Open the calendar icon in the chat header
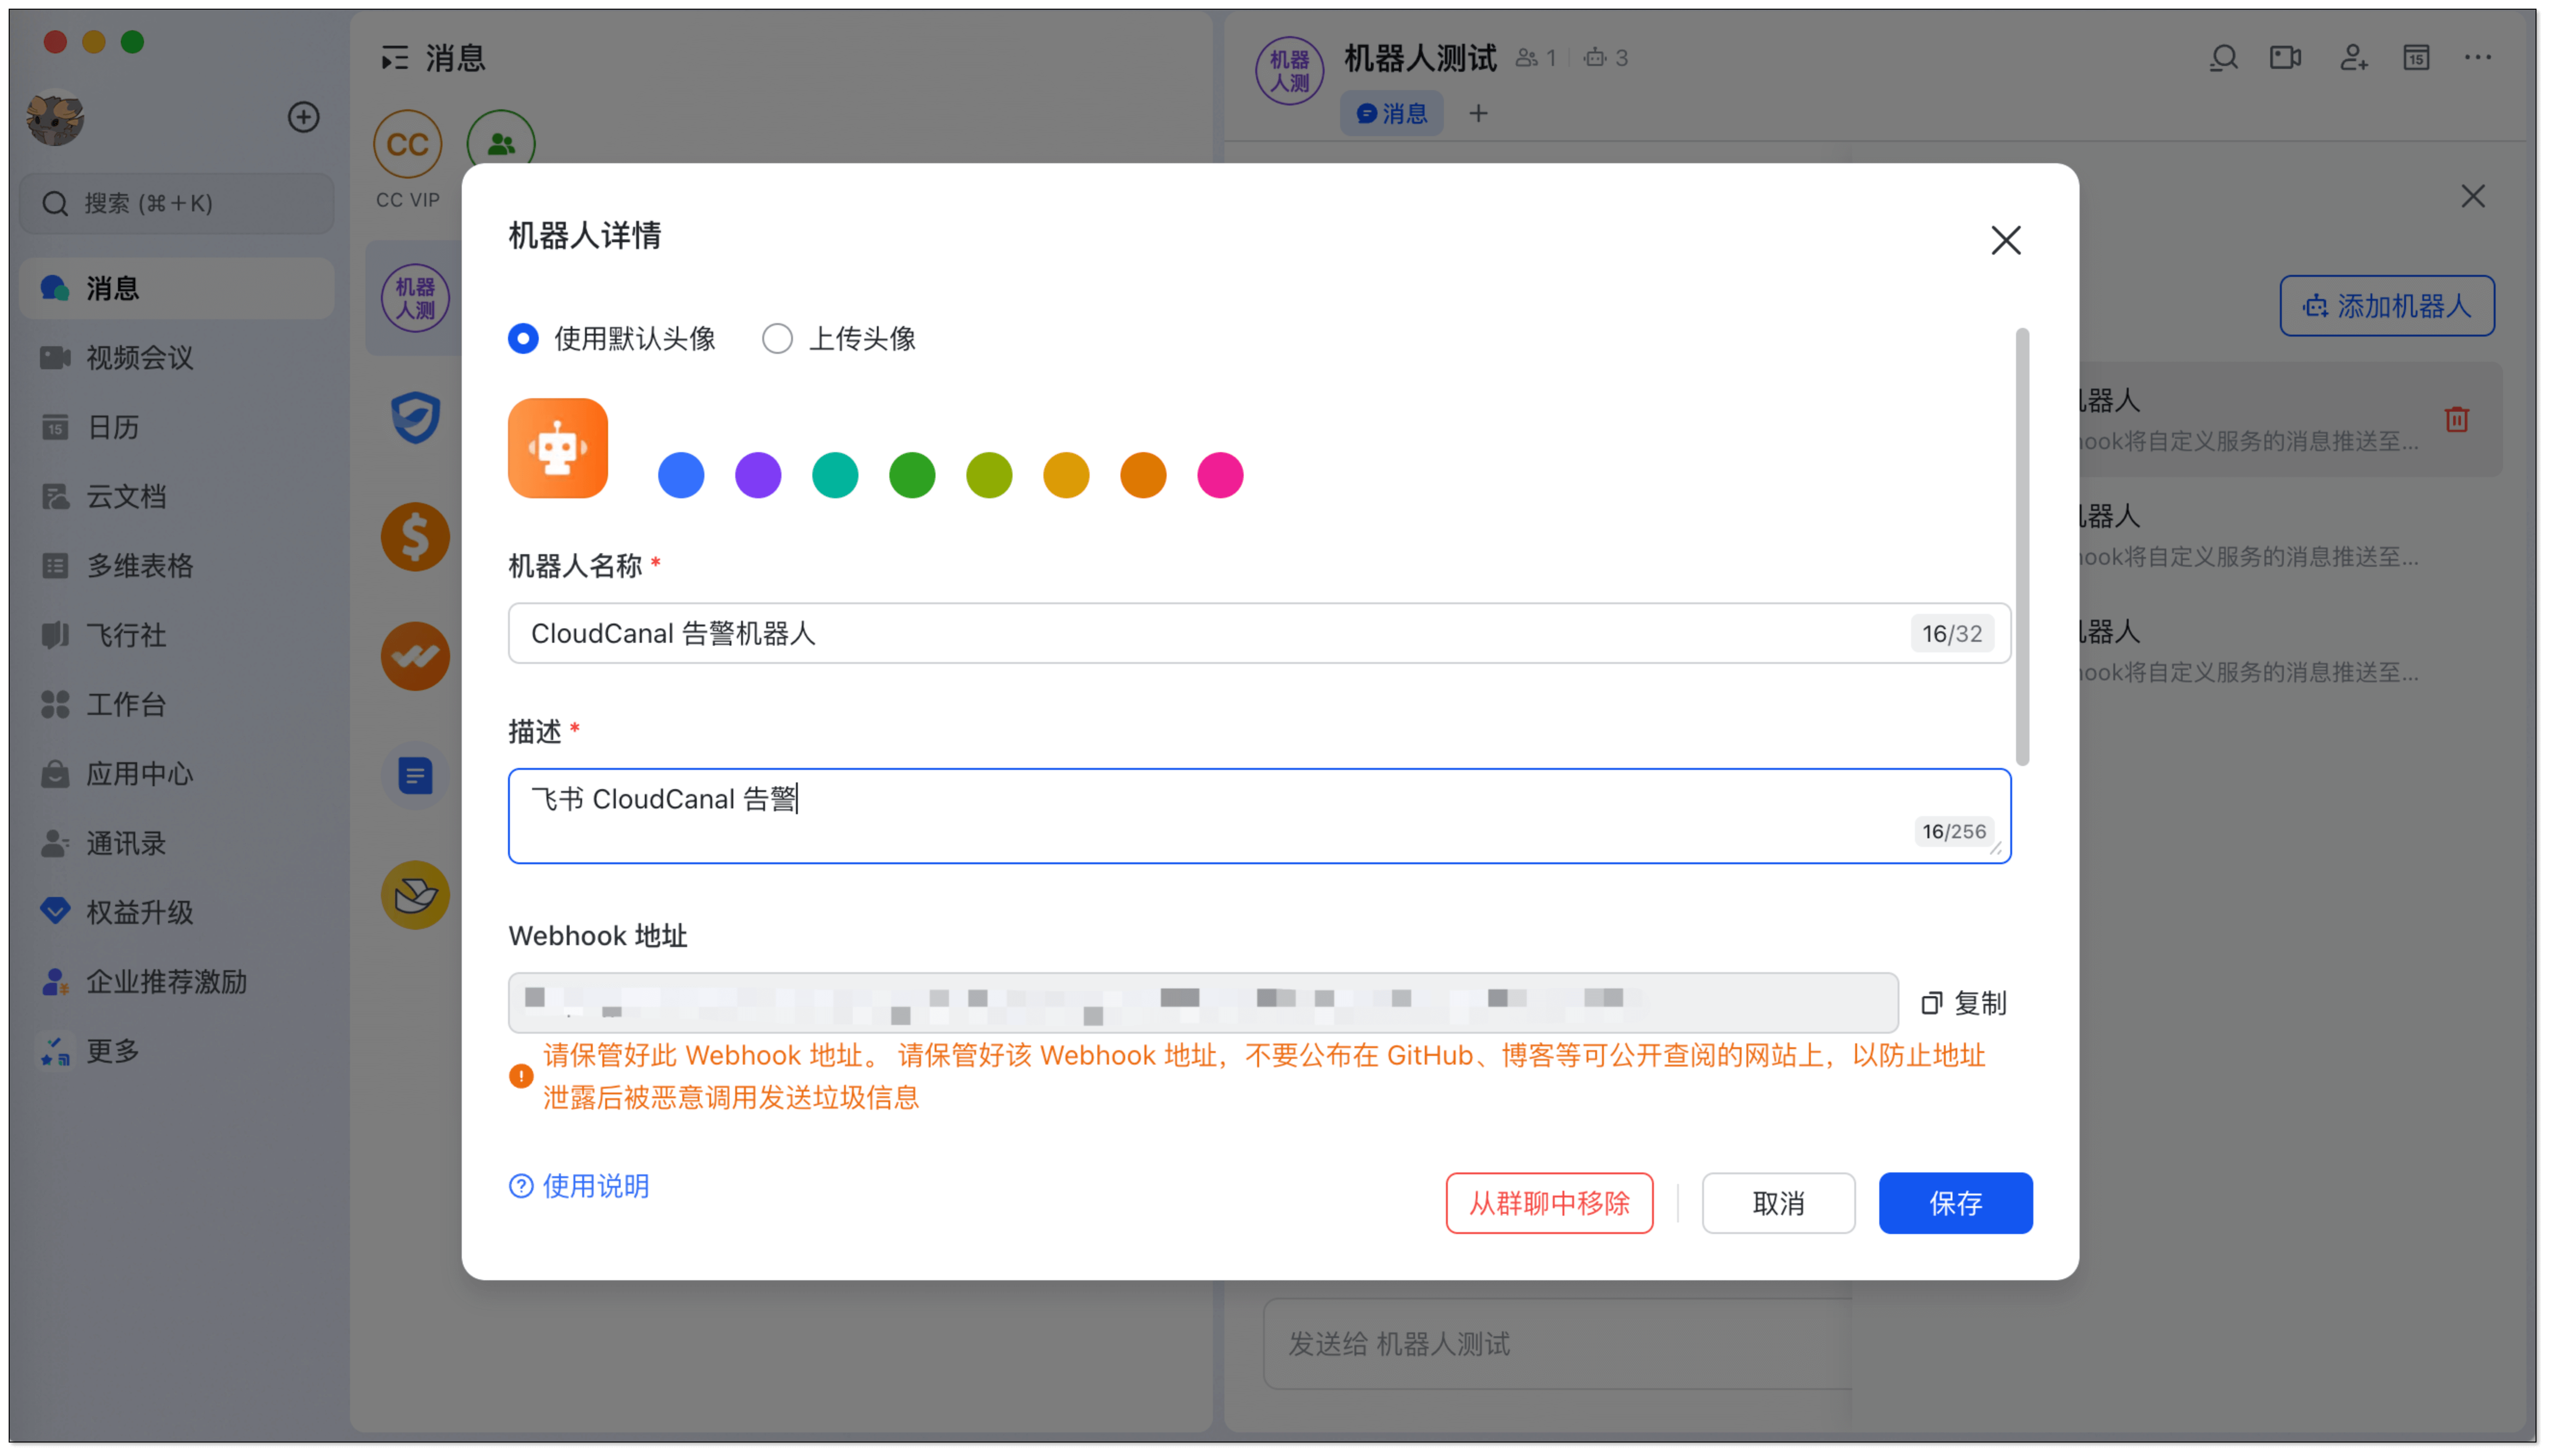Image resolution: width=2550 pixels, height=1456 pixels. [x=2416, y=58]
